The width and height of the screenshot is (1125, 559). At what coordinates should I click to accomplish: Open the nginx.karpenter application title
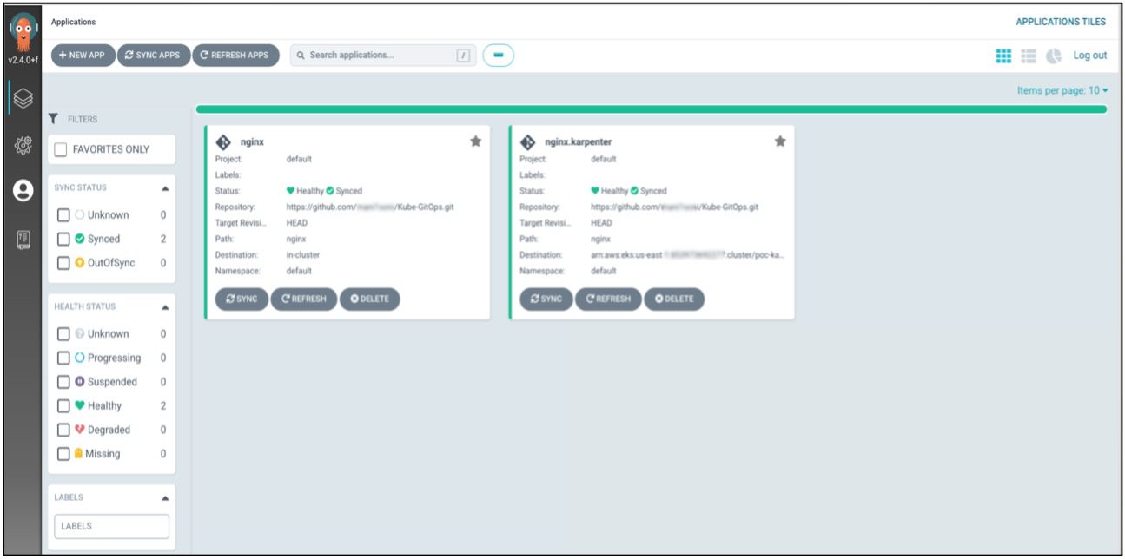click(x=579, y=142)
